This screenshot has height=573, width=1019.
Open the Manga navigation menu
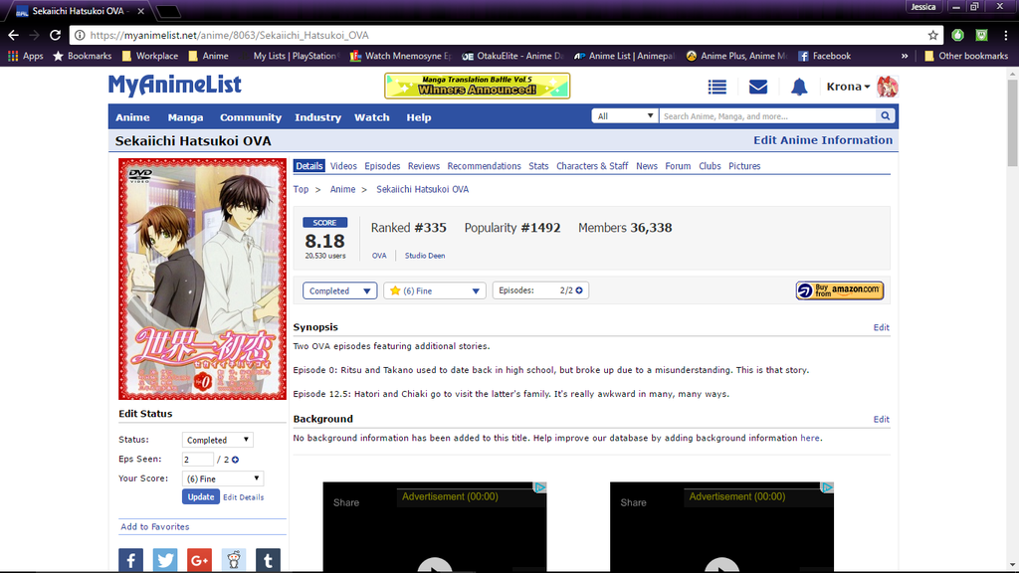point(185,117)
